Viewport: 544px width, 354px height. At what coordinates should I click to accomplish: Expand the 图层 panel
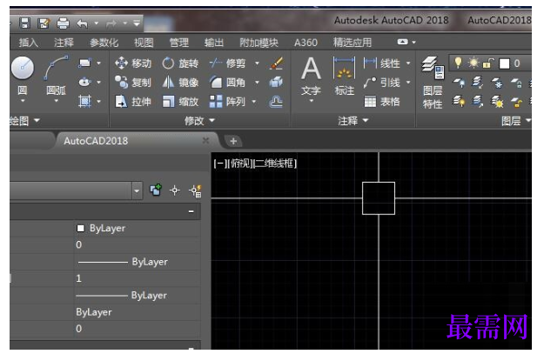[x=516, y=121]
